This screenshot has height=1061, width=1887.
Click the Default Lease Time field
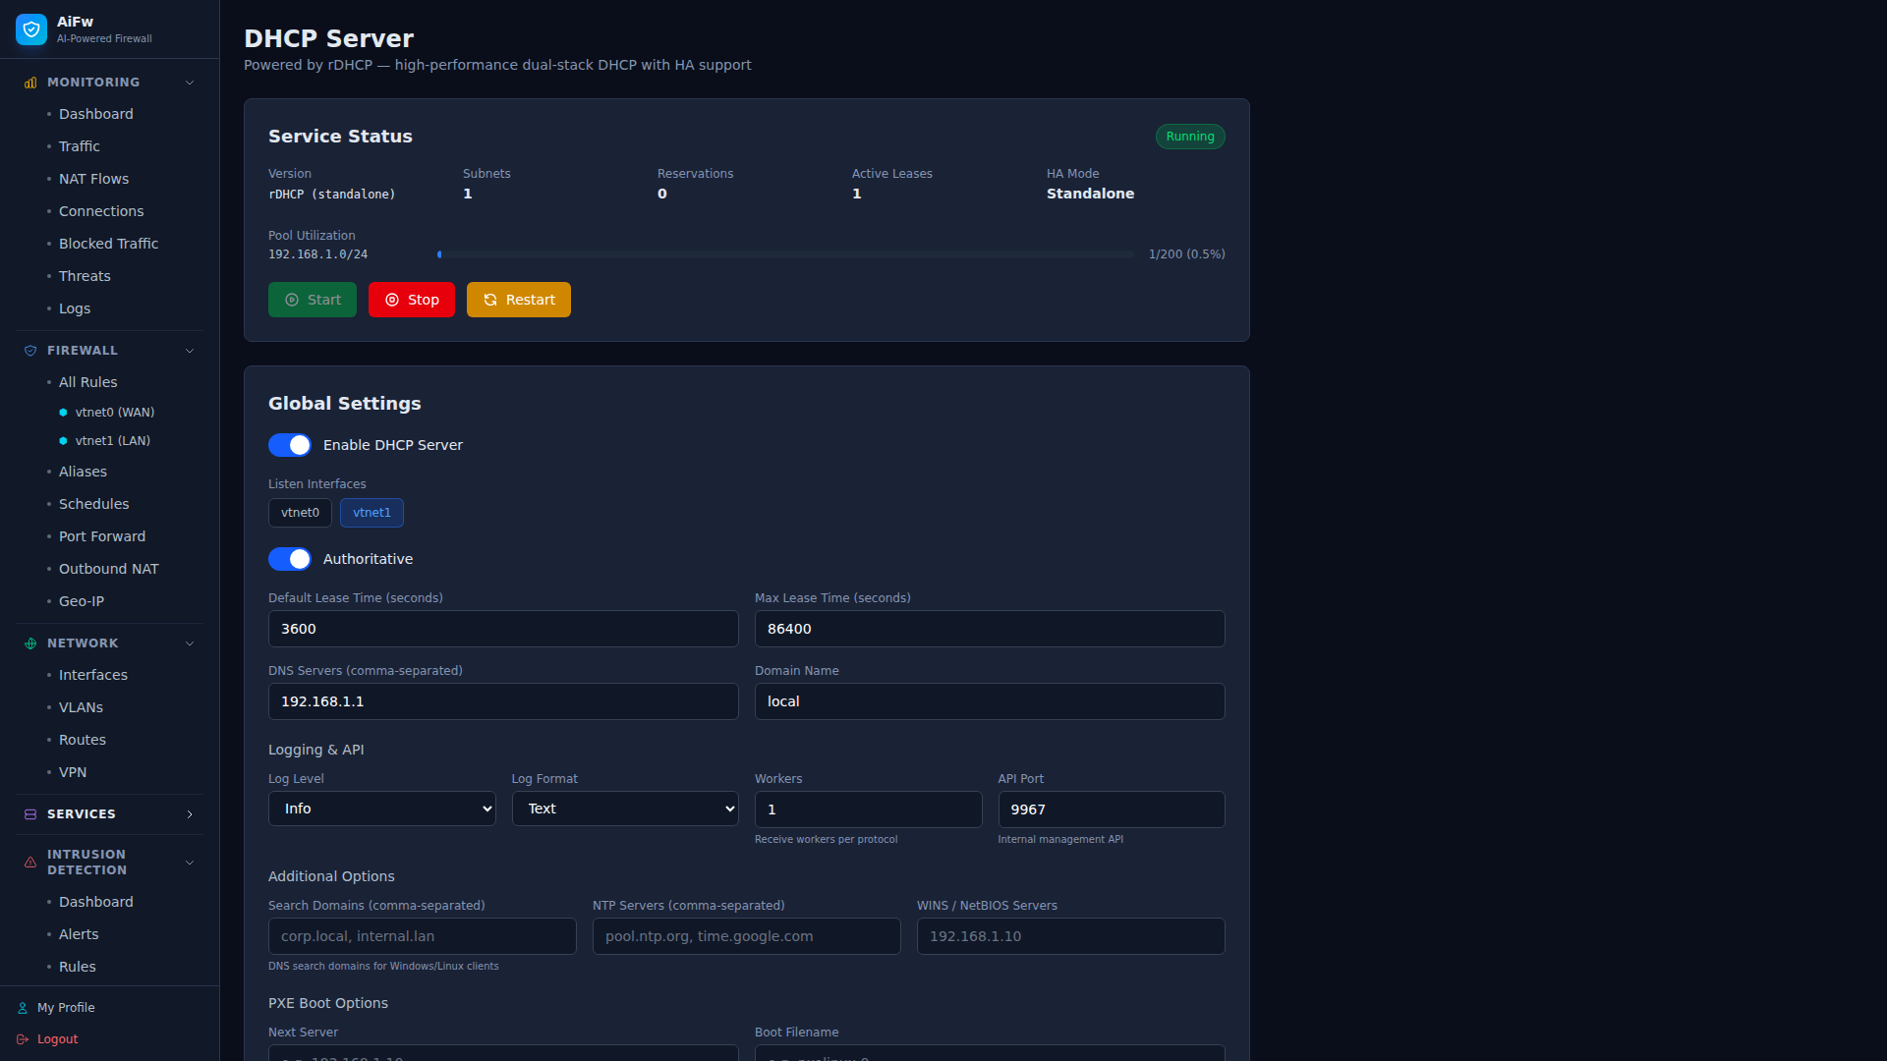click(x=503, y=629)
